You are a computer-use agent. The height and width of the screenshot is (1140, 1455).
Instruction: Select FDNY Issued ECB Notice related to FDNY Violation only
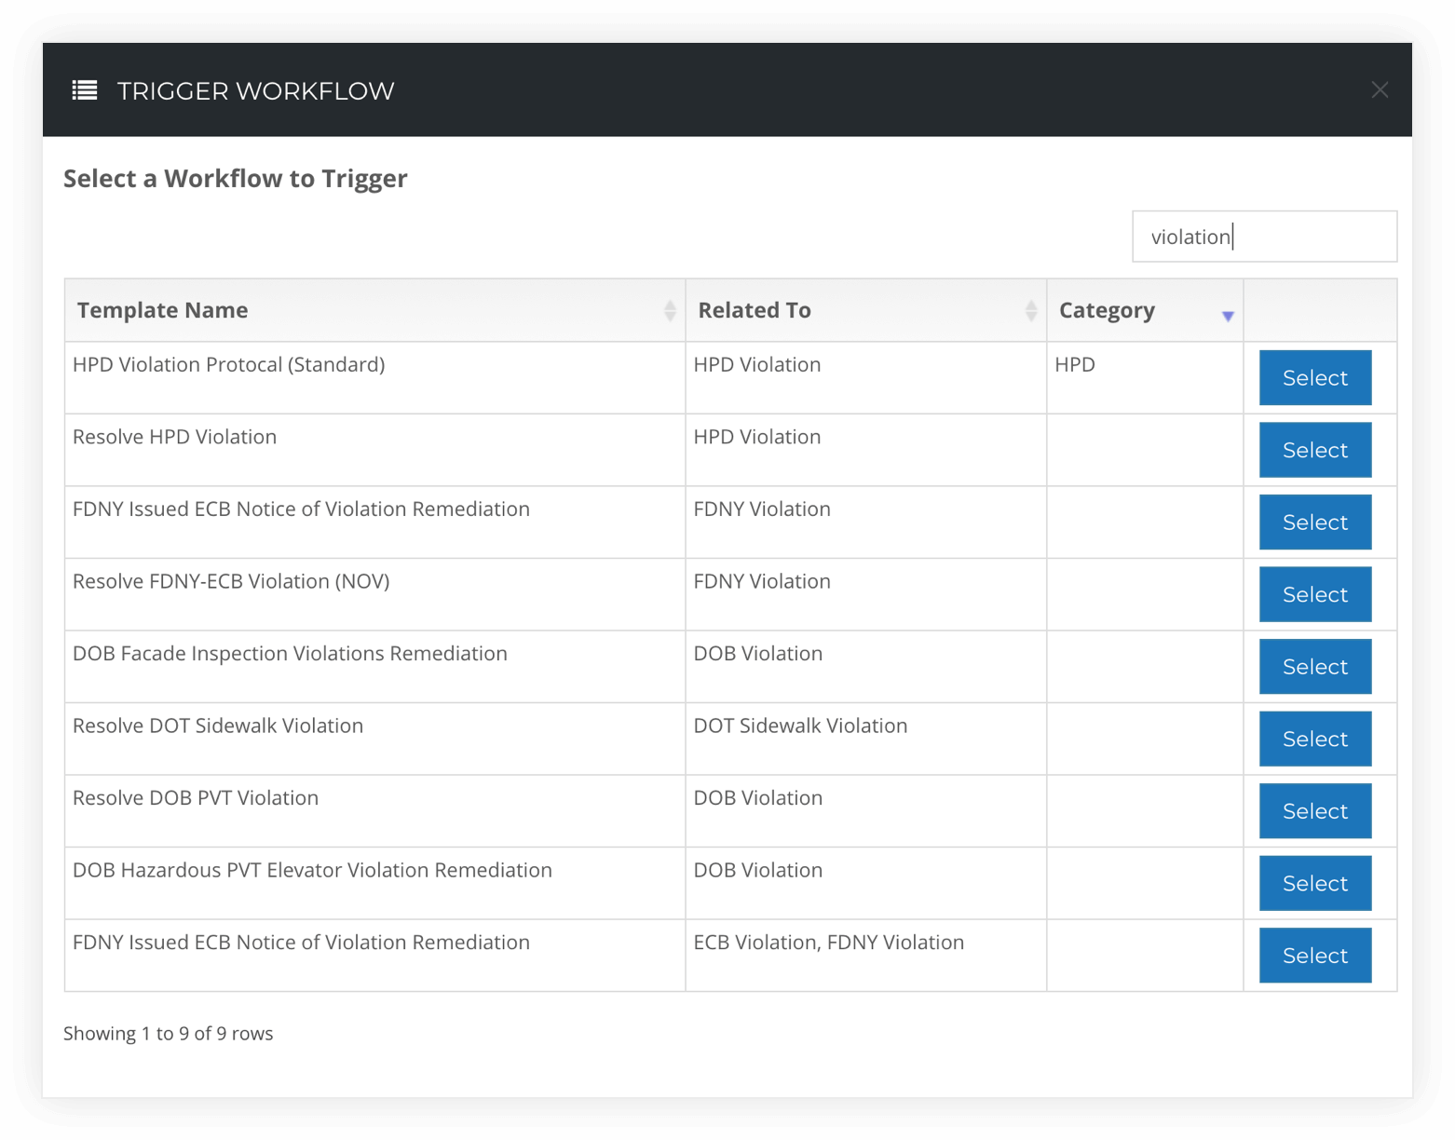point(1314,522)
